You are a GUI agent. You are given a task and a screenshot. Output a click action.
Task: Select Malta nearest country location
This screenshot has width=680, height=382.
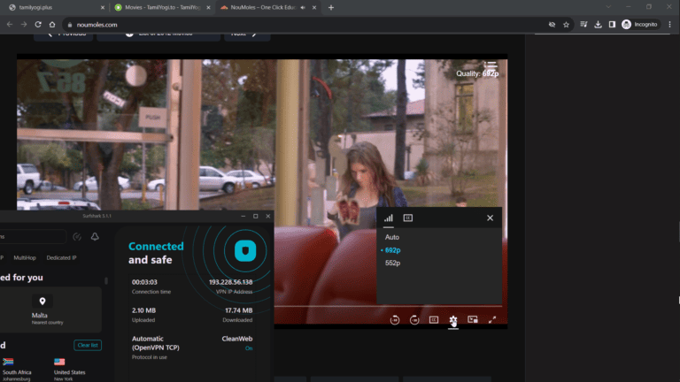42,310
